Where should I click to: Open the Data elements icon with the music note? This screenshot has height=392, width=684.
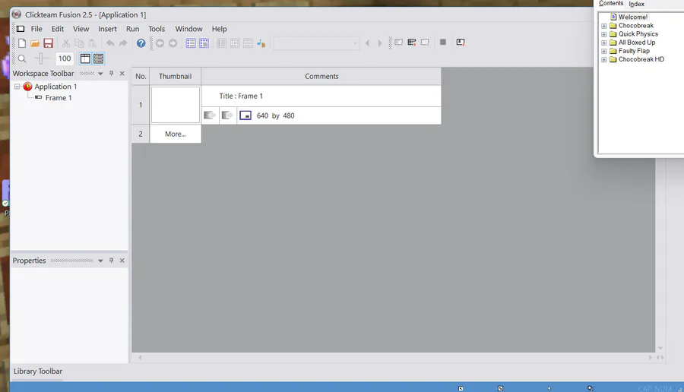[x=261, y=43]
